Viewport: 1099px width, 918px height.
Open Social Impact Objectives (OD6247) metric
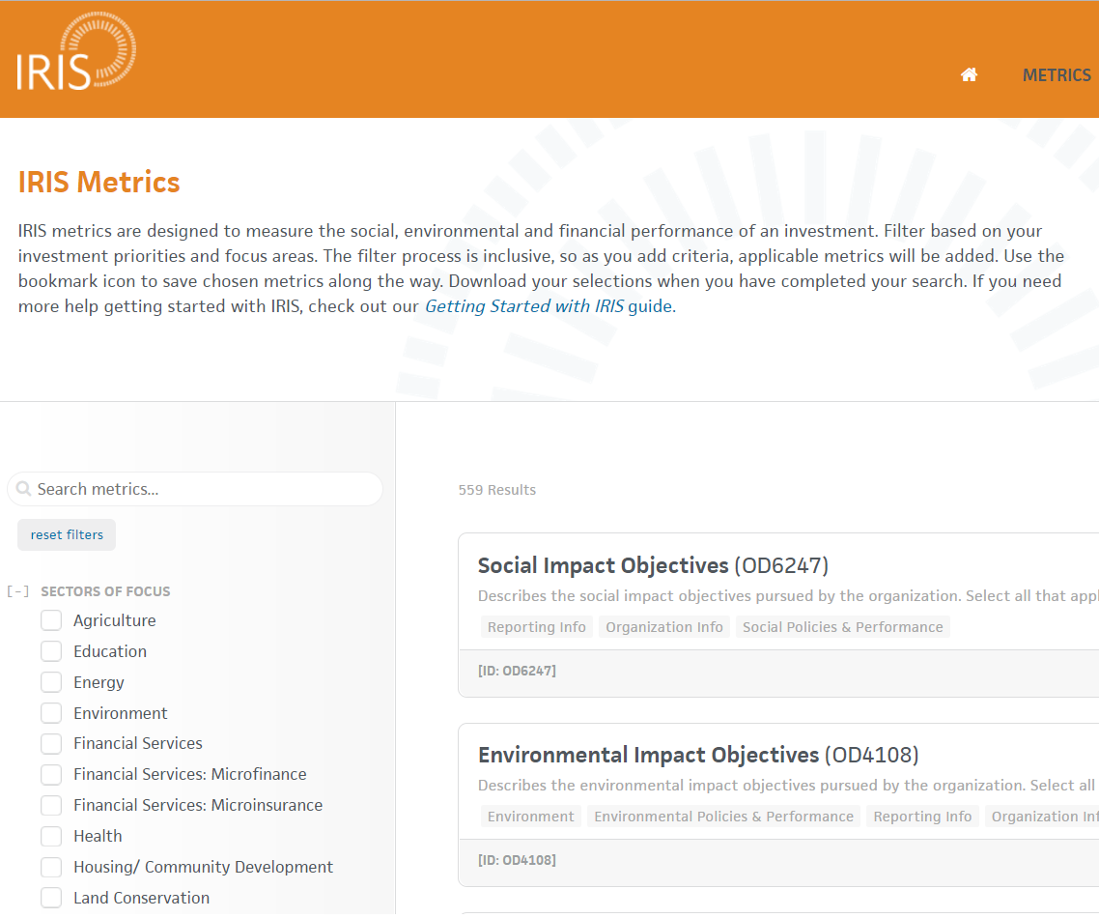[653, 565]
